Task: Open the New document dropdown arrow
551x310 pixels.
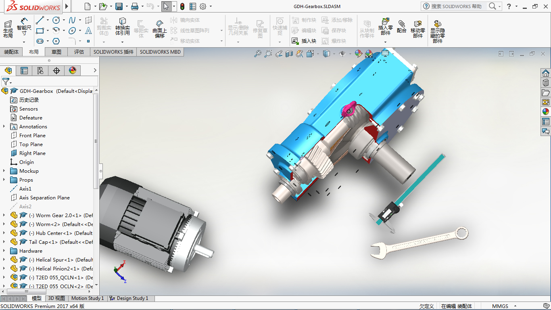Action: [95, 6]
